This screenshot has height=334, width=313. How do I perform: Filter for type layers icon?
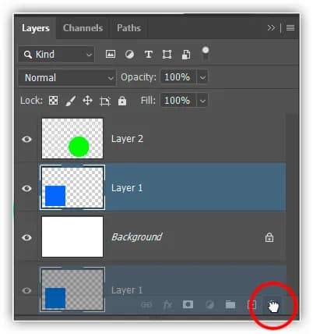[x=149, y=55]
